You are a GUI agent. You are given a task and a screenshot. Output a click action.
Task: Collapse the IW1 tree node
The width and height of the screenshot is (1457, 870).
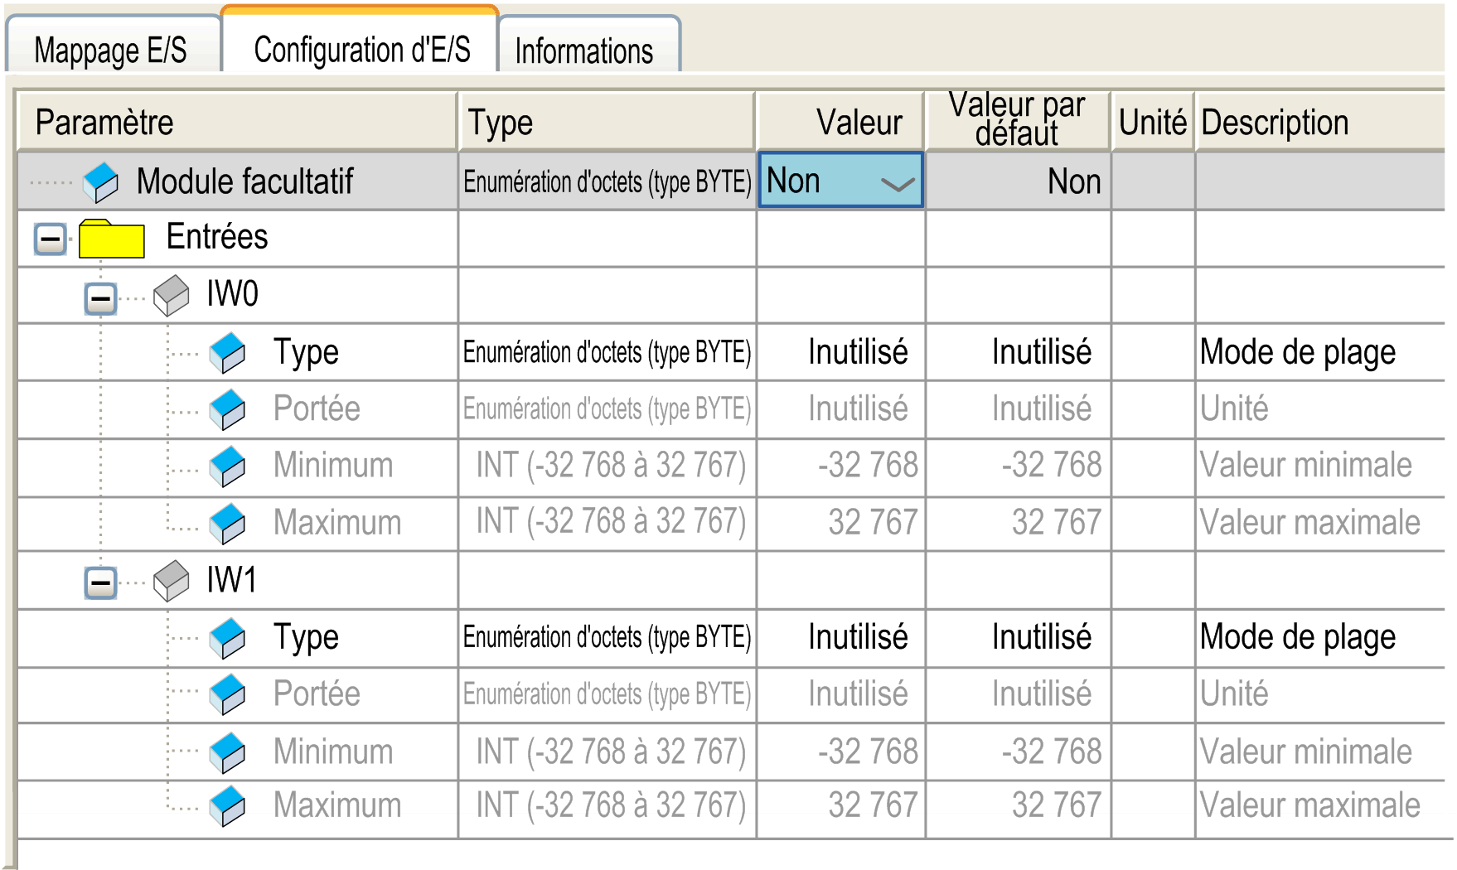tap(100, 582)
